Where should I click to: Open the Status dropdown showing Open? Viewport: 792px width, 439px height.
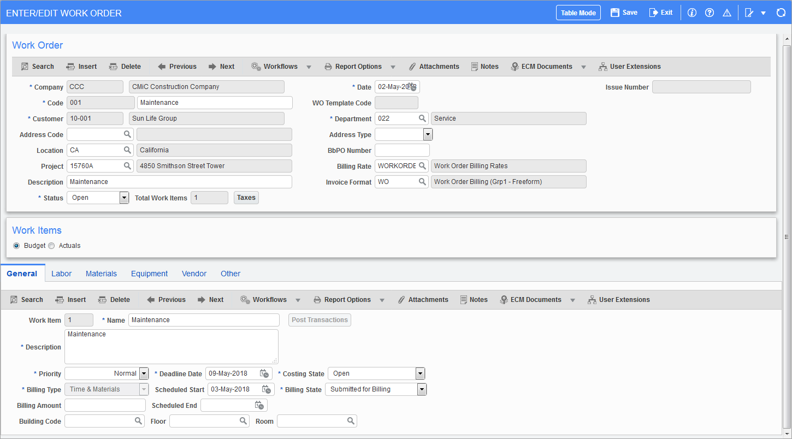(123, 197)
